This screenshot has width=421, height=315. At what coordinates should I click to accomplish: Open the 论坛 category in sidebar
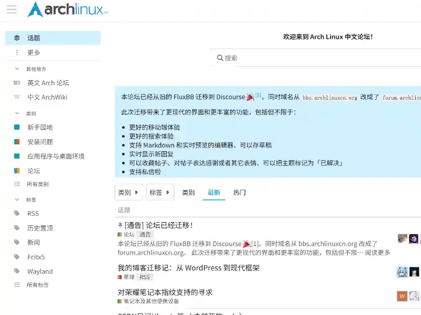34,171
